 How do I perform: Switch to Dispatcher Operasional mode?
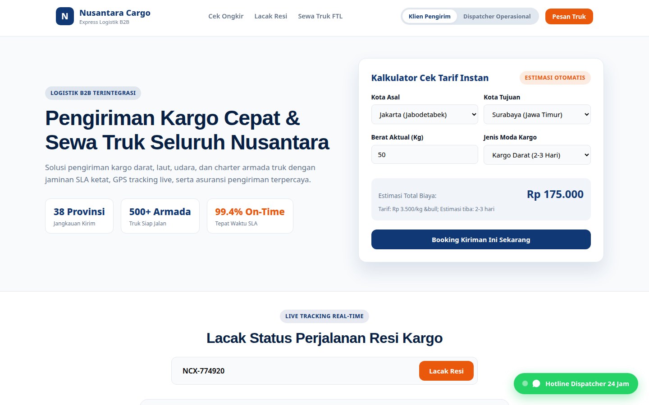(x=497, y=16)
